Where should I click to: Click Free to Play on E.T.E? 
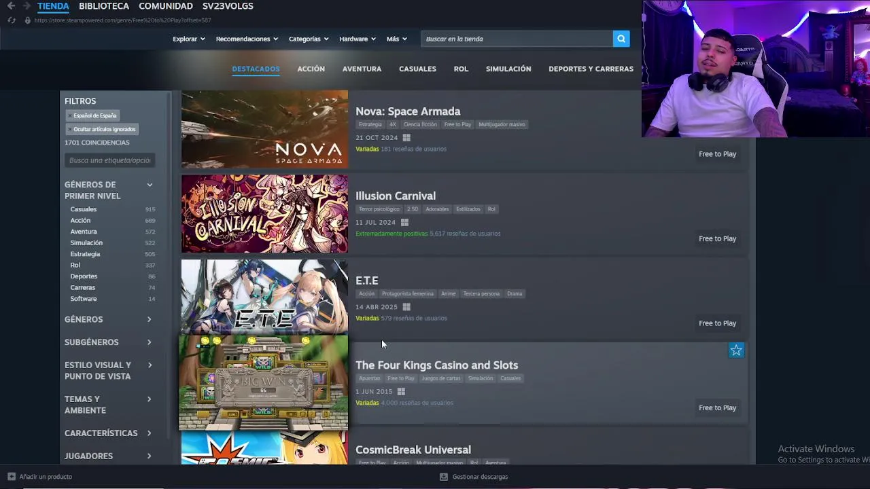pos(717,323)
